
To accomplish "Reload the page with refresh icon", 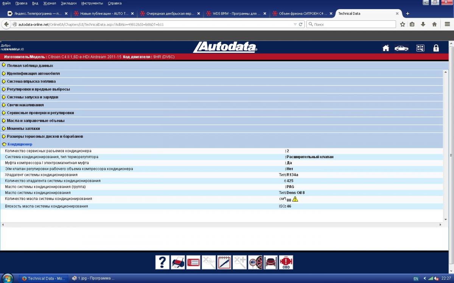I will (301, 24).
